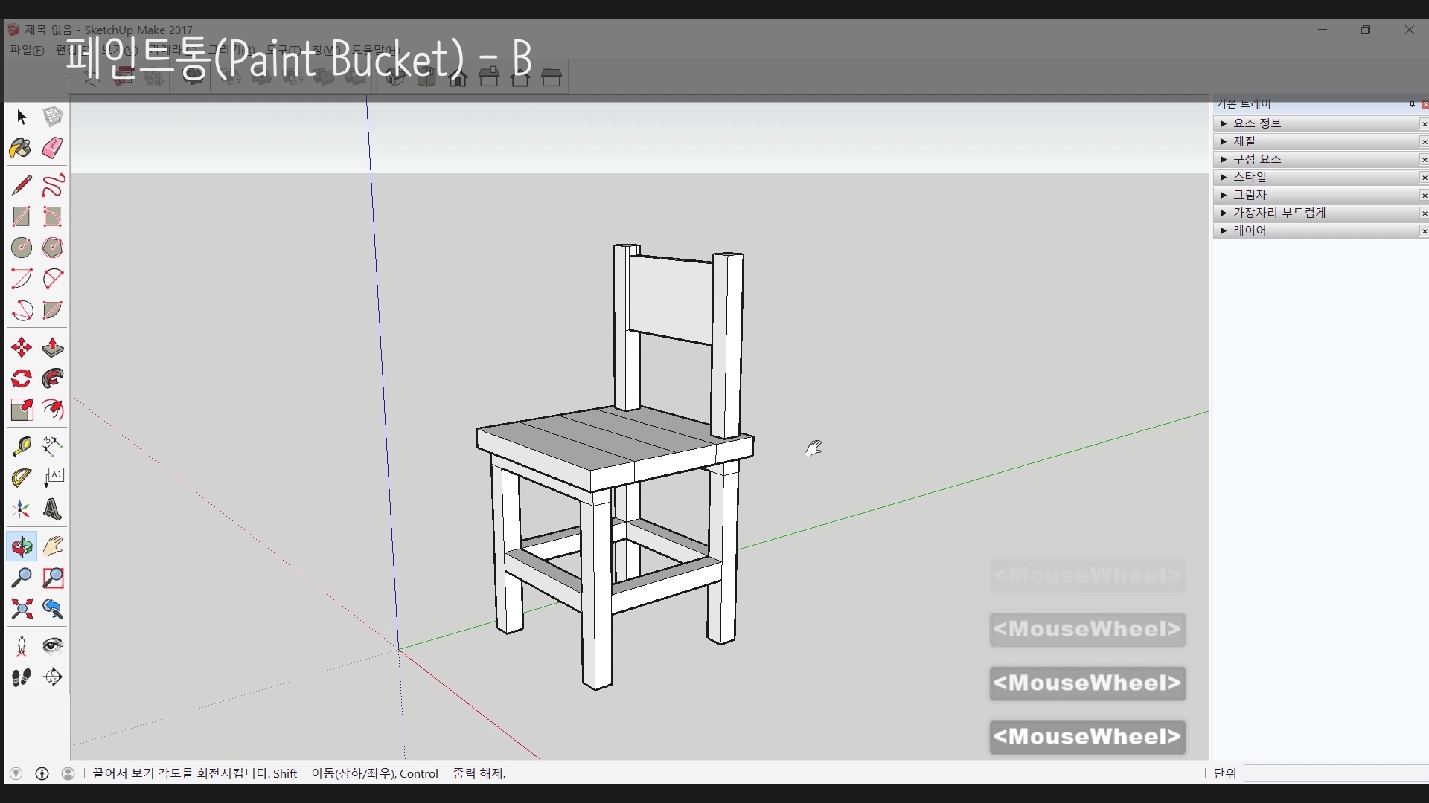Close the 스타일 panel section

tap(1424, 177)
